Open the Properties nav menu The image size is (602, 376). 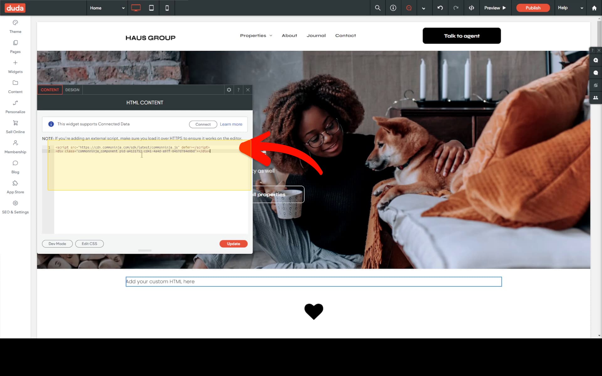(x=256, y=35)
